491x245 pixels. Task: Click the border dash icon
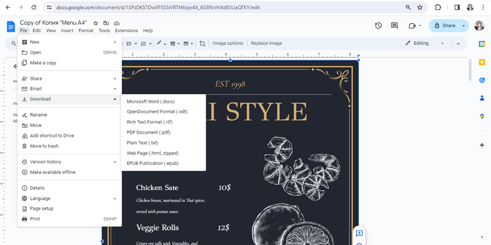pyautogui.click(x=186, y=44)
